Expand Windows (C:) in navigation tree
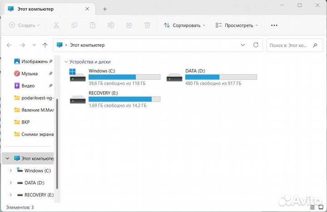 [x=10, y=171]
